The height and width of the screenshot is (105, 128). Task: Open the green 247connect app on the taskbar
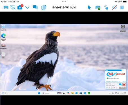point(89,93)
